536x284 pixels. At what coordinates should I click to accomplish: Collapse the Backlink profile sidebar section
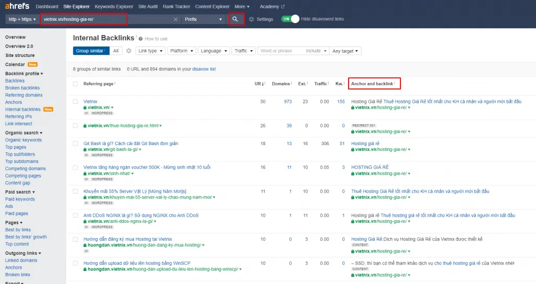24,74
